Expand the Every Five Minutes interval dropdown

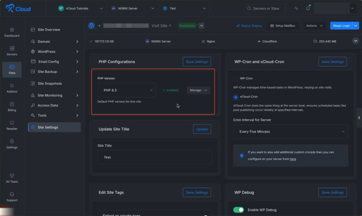290,132
